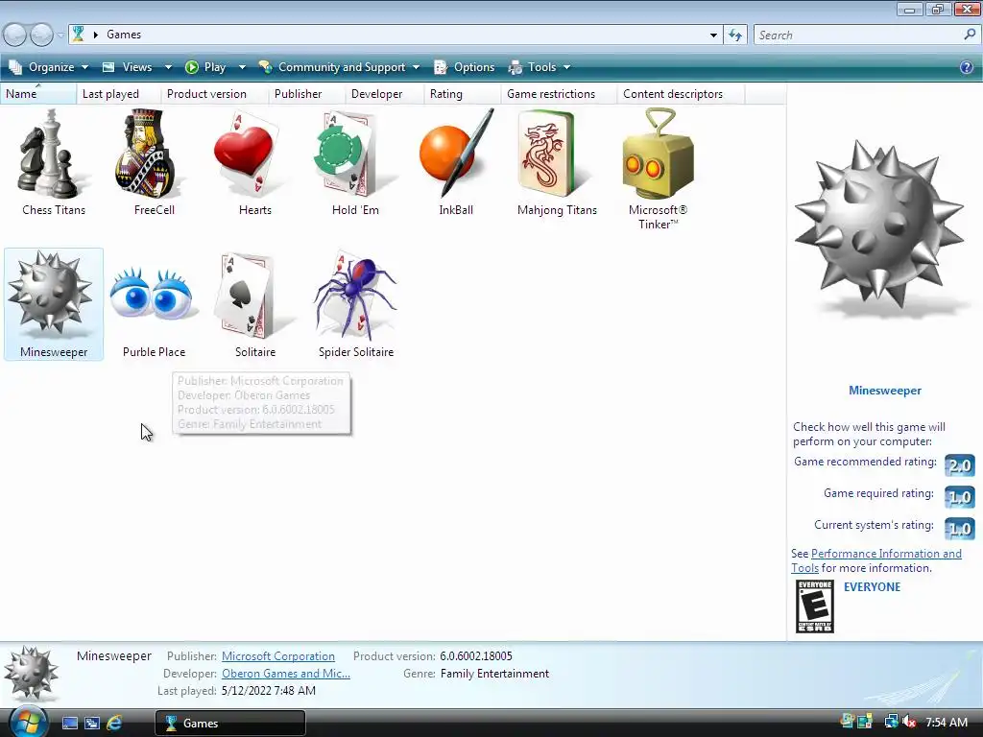Screen dimensions: 983x737
Task: Click Show Desktop in Quick Launch
Action: (69, 723)
